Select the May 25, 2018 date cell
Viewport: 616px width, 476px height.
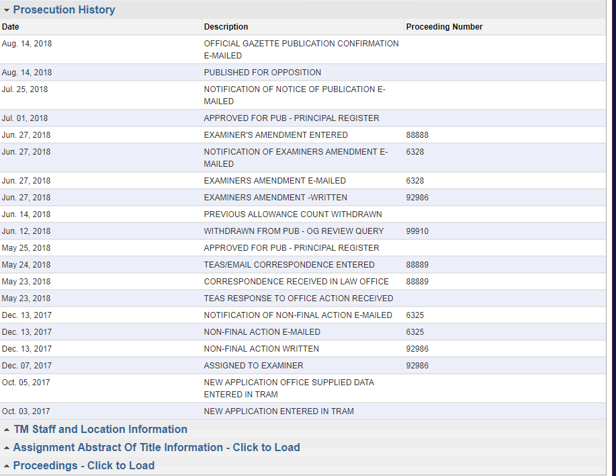26,248
